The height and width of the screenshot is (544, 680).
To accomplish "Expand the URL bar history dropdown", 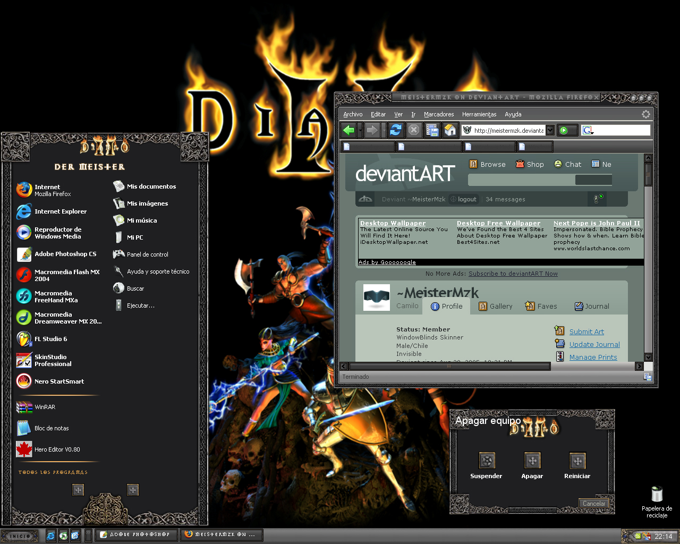I will (x=550, y=130).
